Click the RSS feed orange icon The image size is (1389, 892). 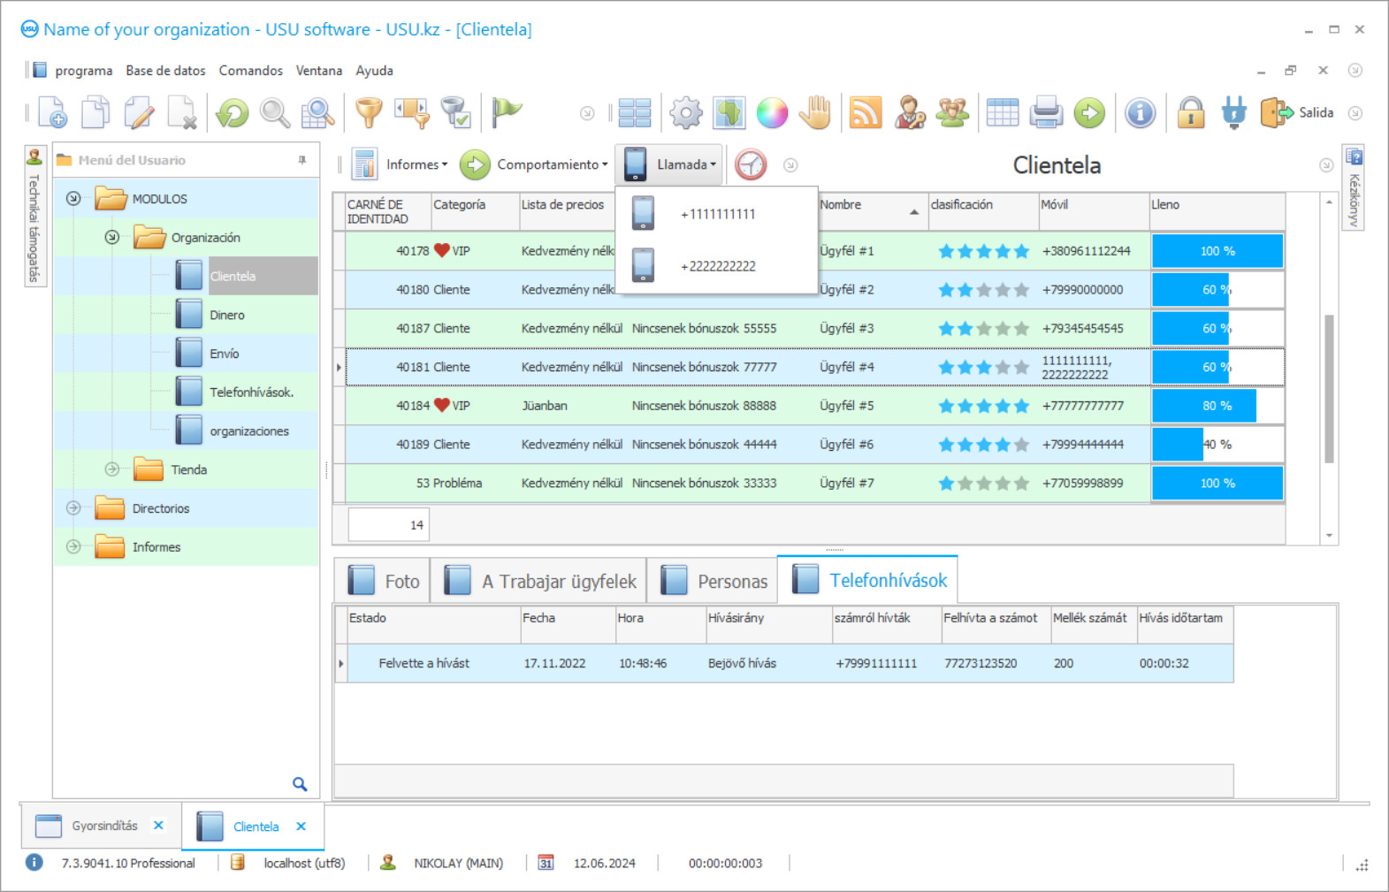coord(865,113)
